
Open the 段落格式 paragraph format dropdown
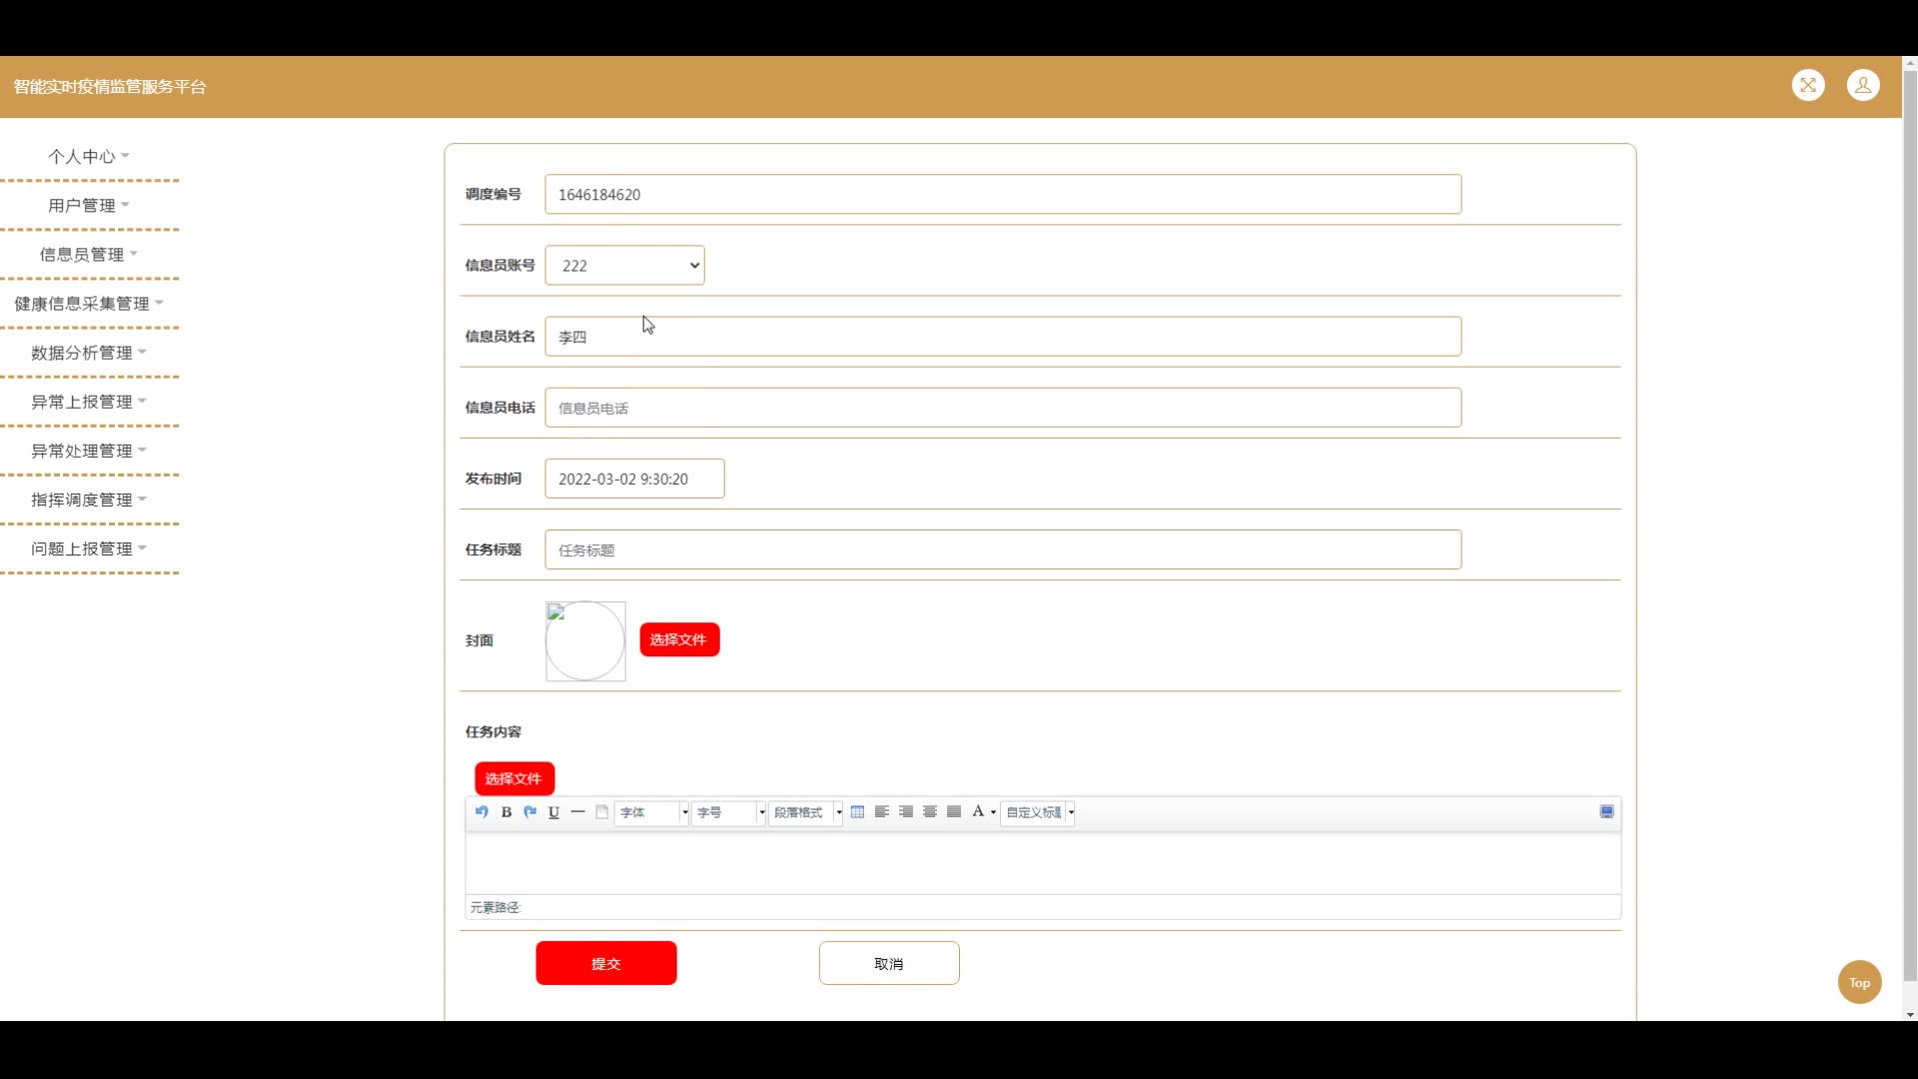pos(806,813)
